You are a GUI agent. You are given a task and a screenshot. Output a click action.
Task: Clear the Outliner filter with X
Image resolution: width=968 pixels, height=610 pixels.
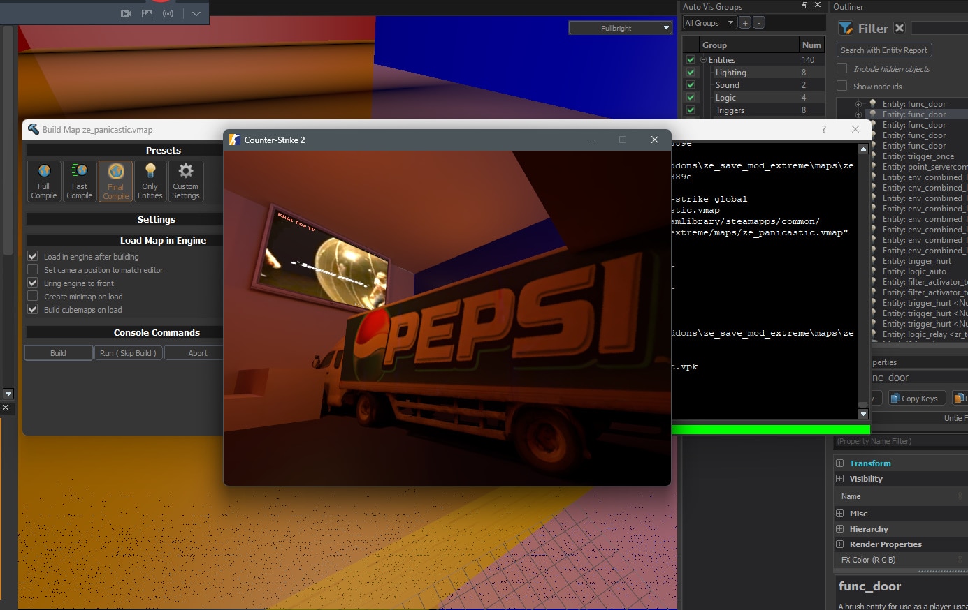(x=900, y=28)
